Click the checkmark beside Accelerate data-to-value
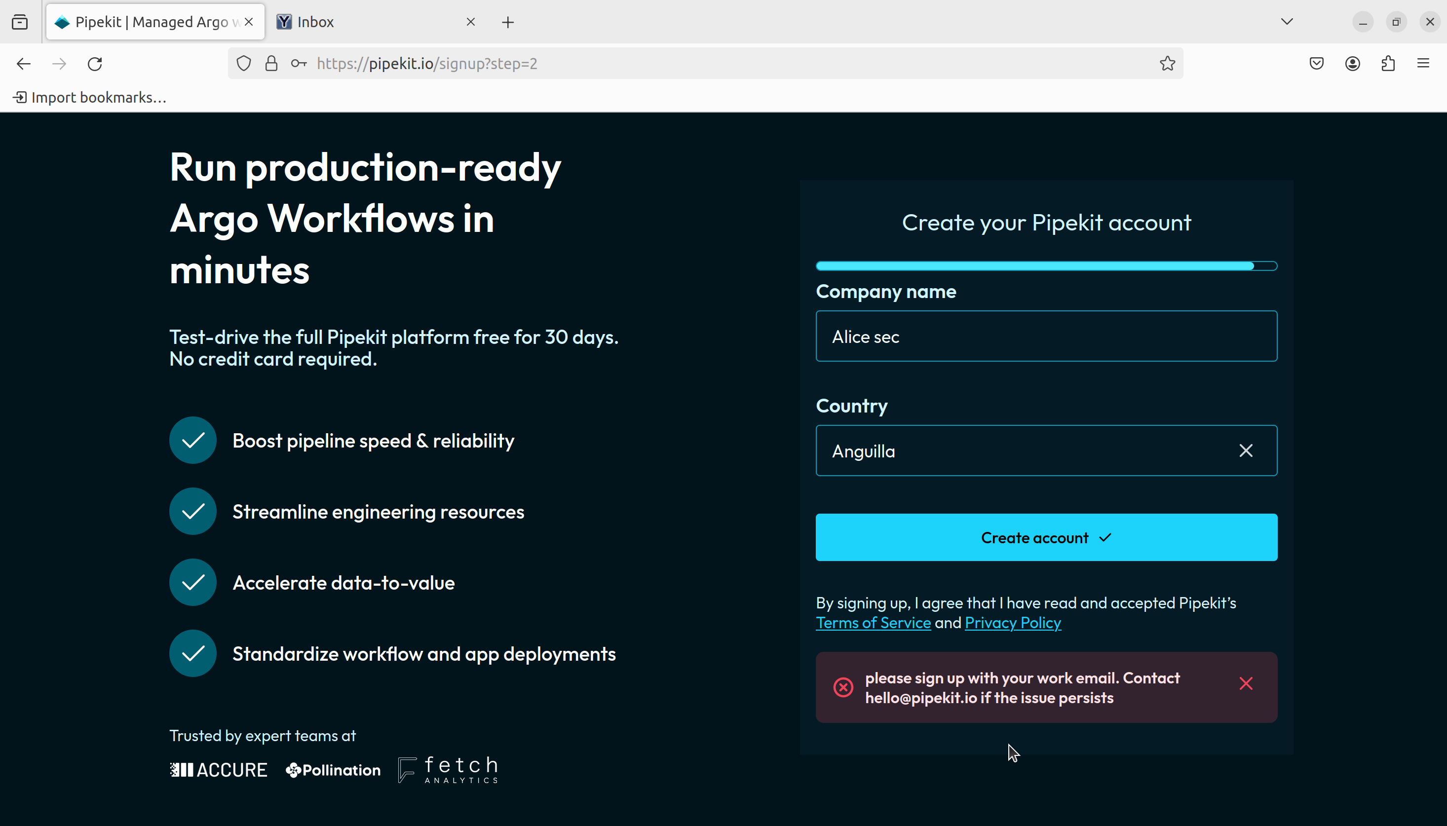The image size is (1447, 826). [x=193, y=582]
